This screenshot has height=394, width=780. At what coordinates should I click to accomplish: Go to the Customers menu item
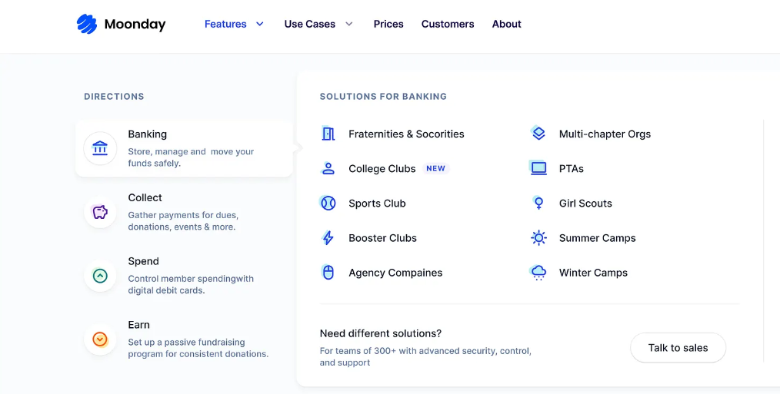pos(448,24)
